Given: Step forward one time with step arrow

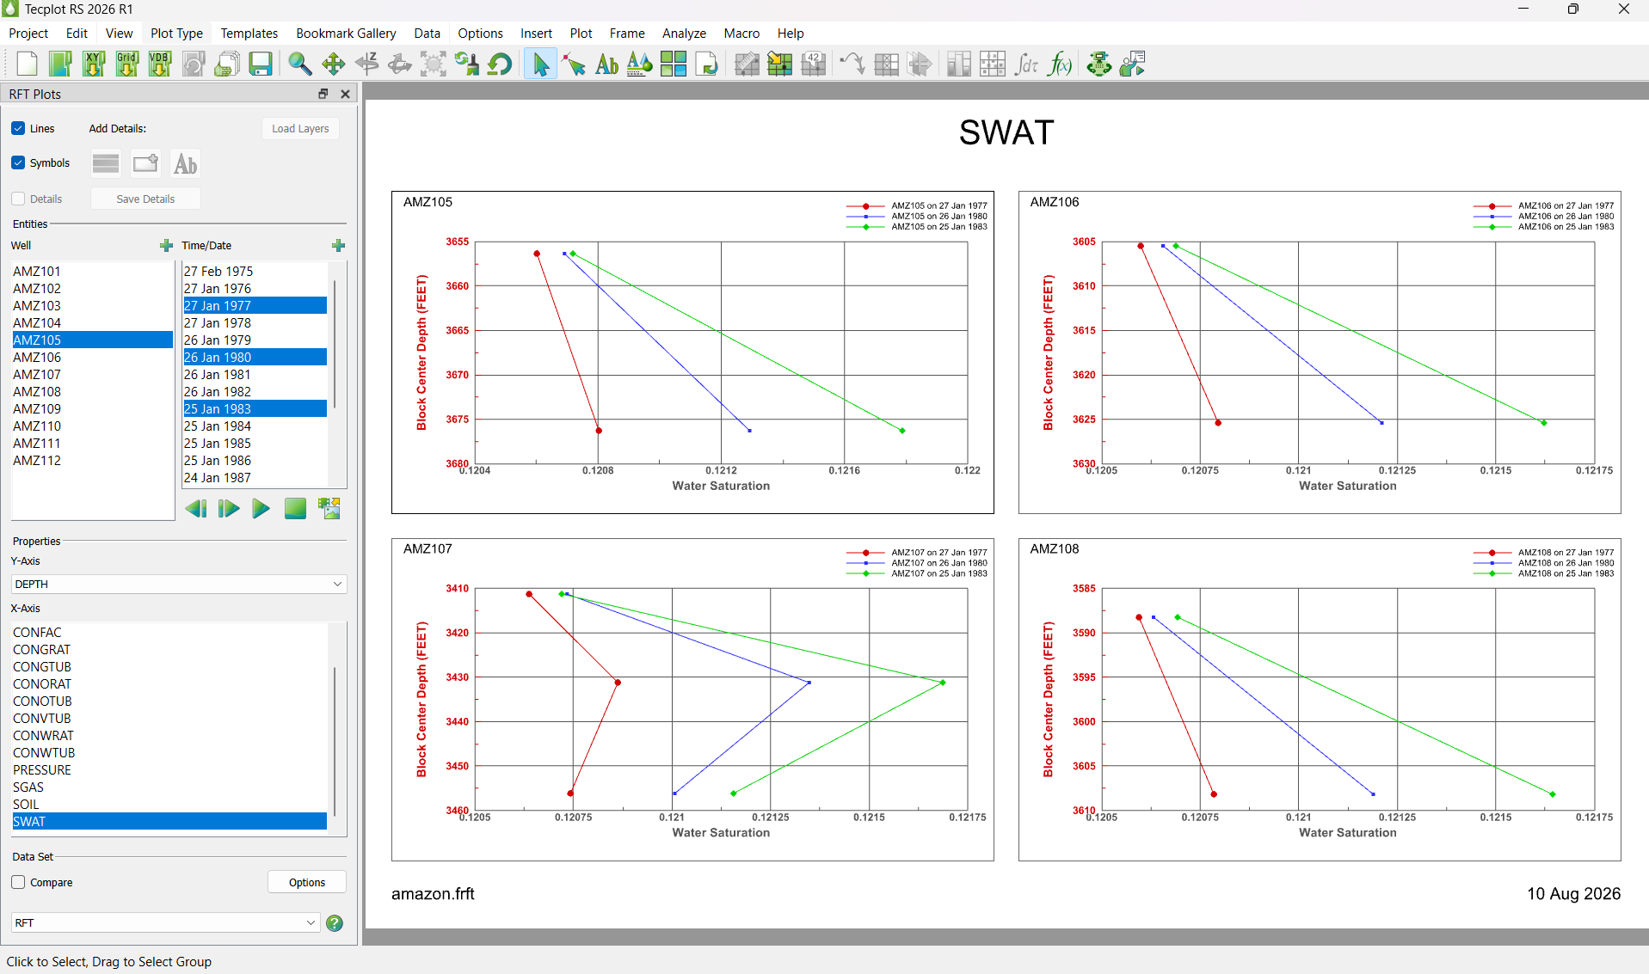Looking at the screenshot, I should pyautogui.click(x=228, y=509).
